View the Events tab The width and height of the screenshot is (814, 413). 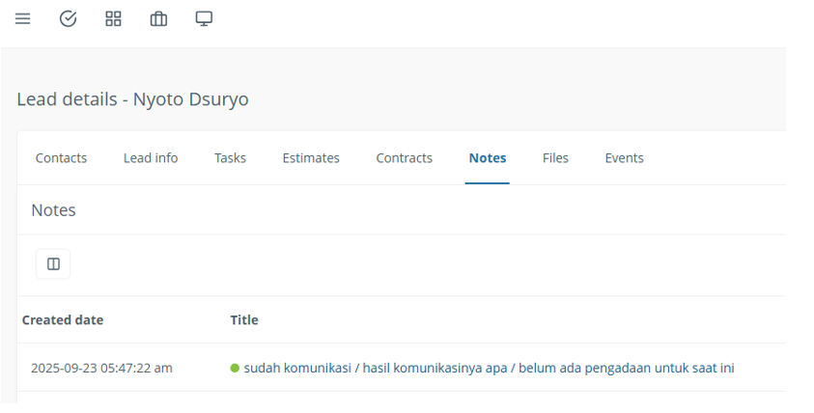point(624,158)
